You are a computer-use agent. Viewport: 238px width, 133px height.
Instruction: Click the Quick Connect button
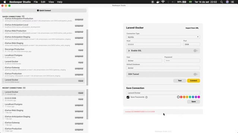[44, 11]
